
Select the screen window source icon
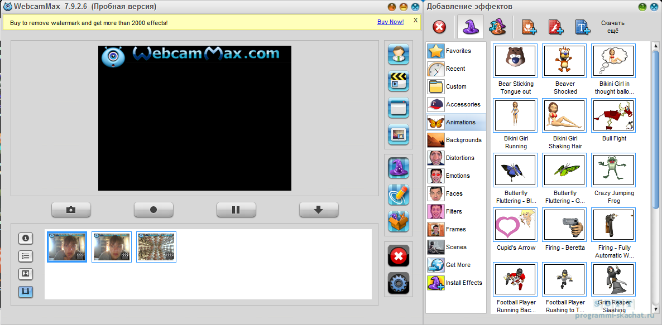tap(398, 108)
